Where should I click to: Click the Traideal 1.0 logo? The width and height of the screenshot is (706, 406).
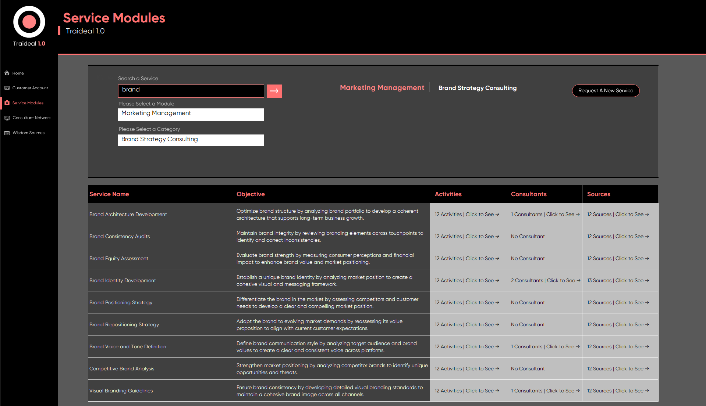point(29,26)
